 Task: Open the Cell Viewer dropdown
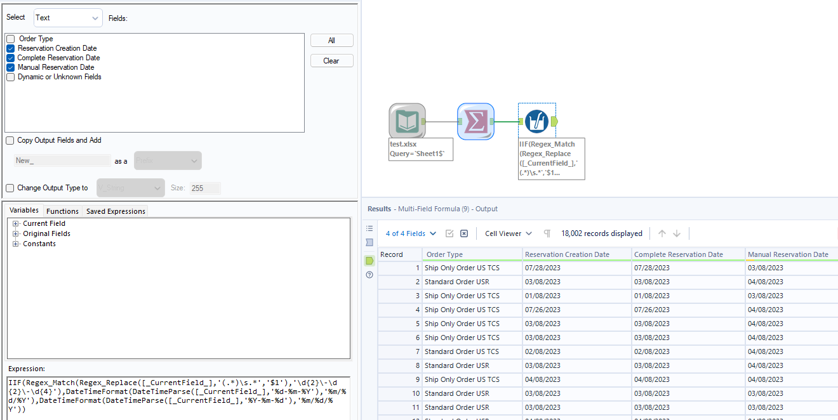(x=507, y=233)
